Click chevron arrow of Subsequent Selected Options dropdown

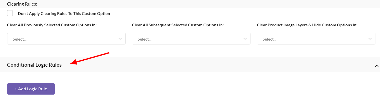tap(245, 39)
